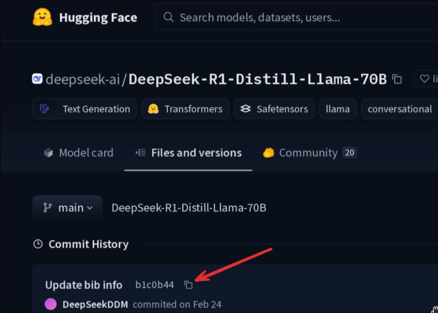Click the Safetensors stacked layers icon
This screenshot has width=438, height=313.
(x=245, y=109)
